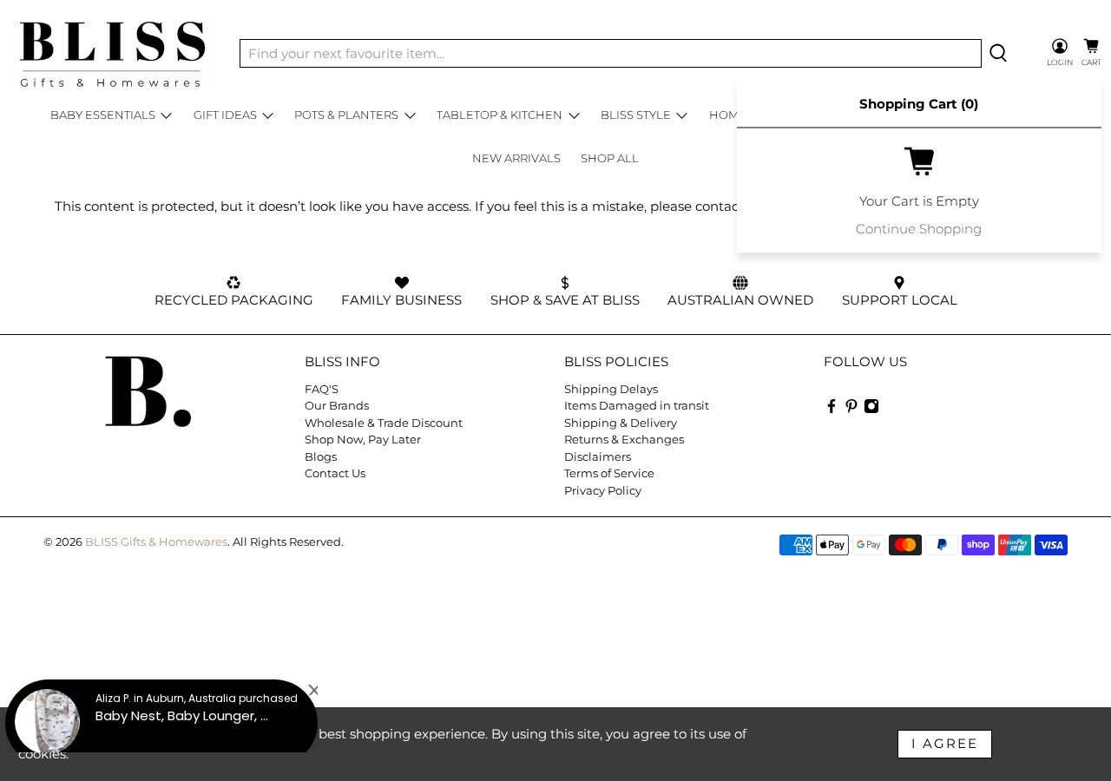The image size is (1111, 781).
Task: Click the dollar icon above Shop & Save
Action: point(565,282)
